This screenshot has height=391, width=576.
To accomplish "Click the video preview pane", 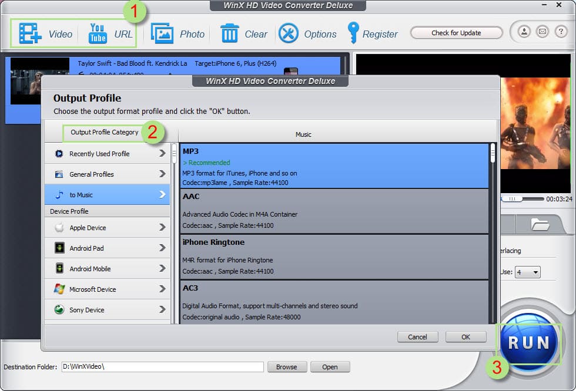I will [x=536, y=123].
